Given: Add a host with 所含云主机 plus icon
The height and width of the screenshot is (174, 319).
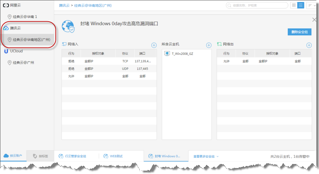Looking at the screenshot, I should coord(209,45).
